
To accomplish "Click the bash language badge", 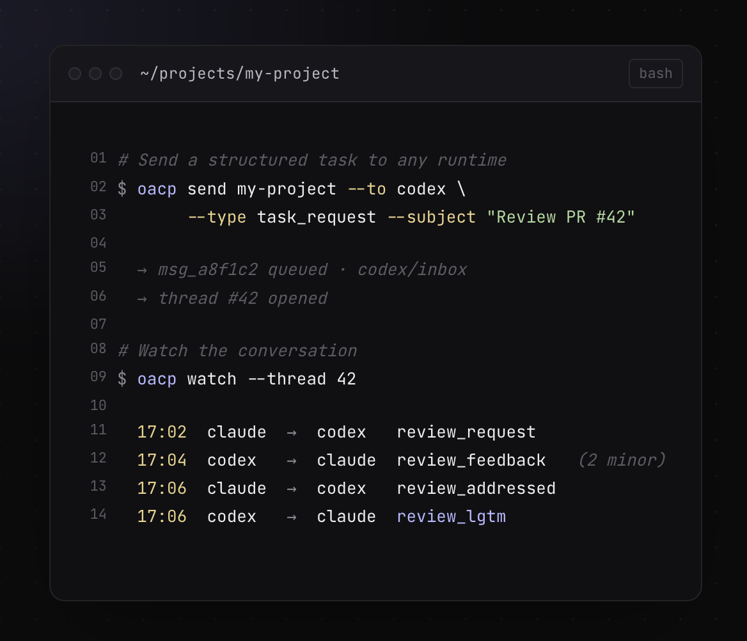I will click(x=656, y=74).
